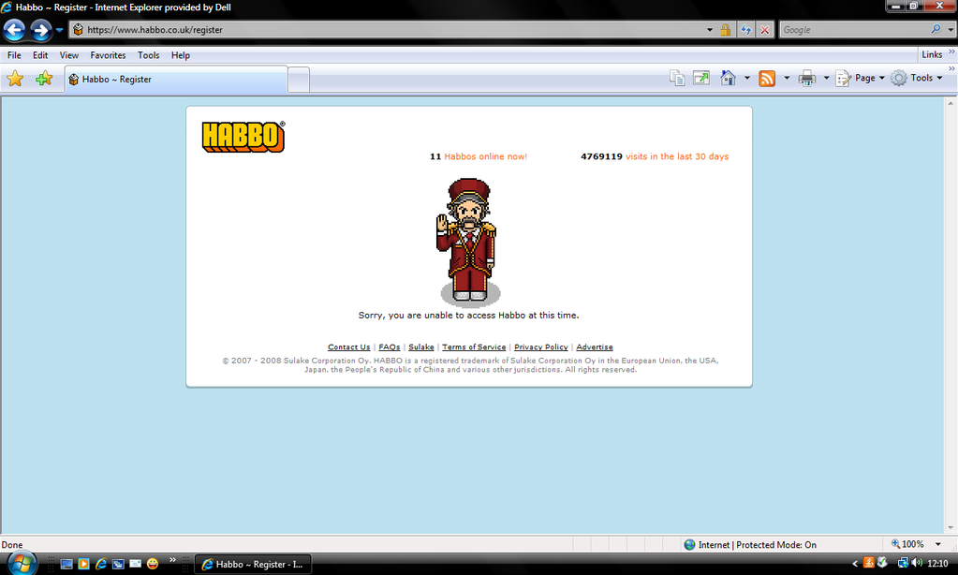Click the Refresh button beside address bar

745,30
